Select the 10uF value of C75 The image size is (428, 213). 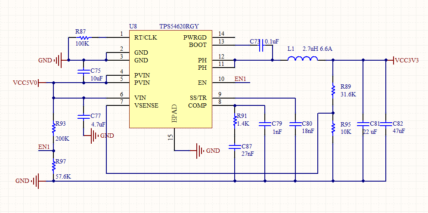[96, 78]
